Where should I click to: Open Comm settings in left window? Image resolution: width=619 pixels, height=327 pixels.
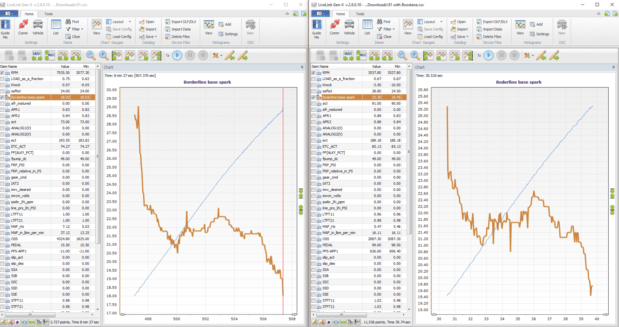(23, 27)
